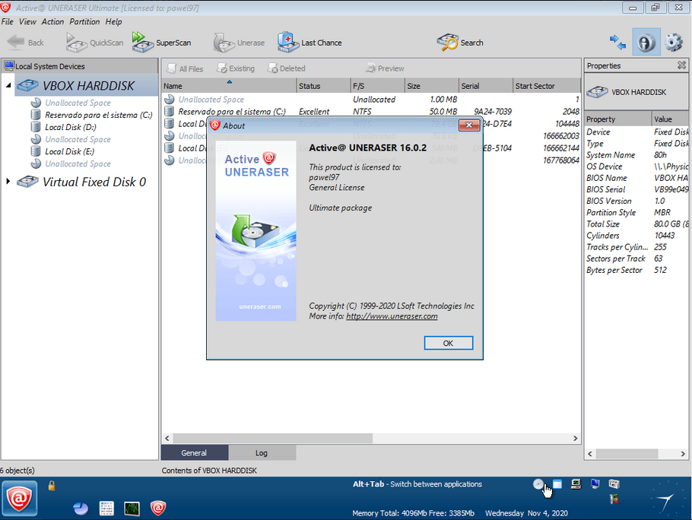692x520 pixels.
Task: Switch to the General tab
Action: tap(194, 453)
